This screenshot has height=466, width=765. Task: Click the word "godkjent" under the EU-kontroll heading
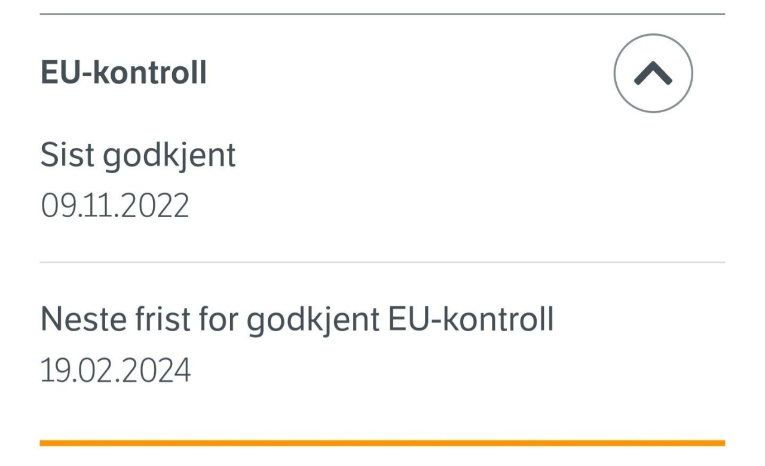click(169, 156)
